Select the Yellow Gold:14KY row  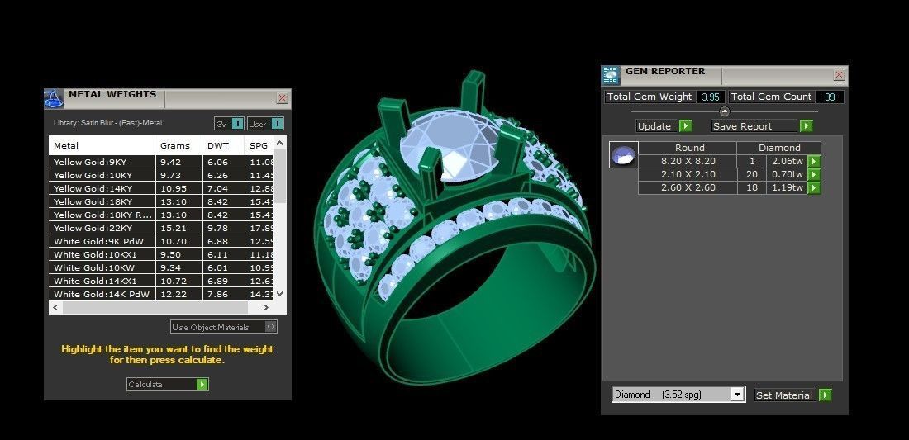click(161, 188)
